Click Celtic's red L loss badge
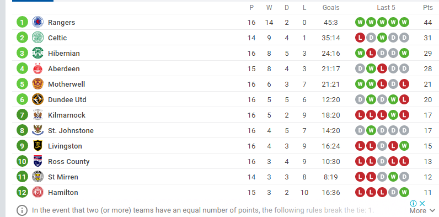 click(x=360, y=38)
